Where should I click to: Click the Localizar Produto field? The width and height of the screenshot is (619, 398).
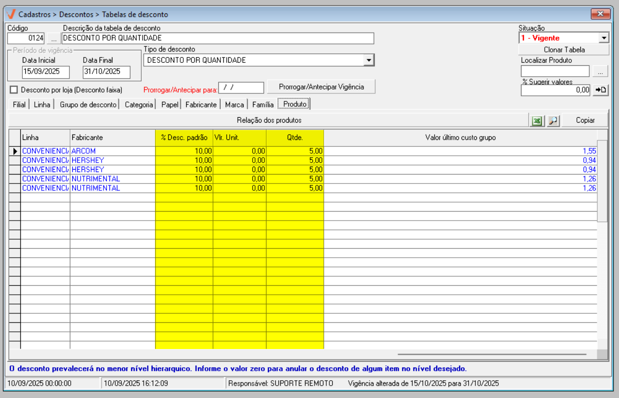pyautogui.click(x=556, y=72)
